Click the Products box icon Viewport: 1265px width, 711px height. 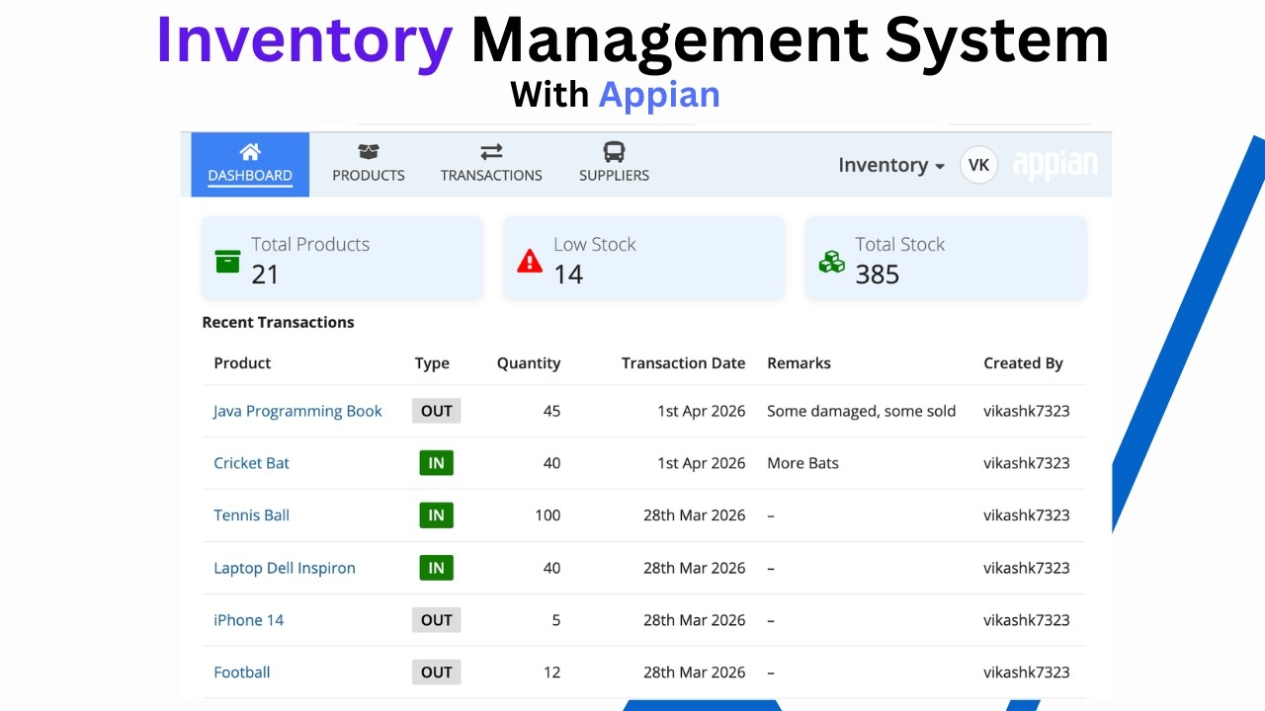[x=369, y=152]
